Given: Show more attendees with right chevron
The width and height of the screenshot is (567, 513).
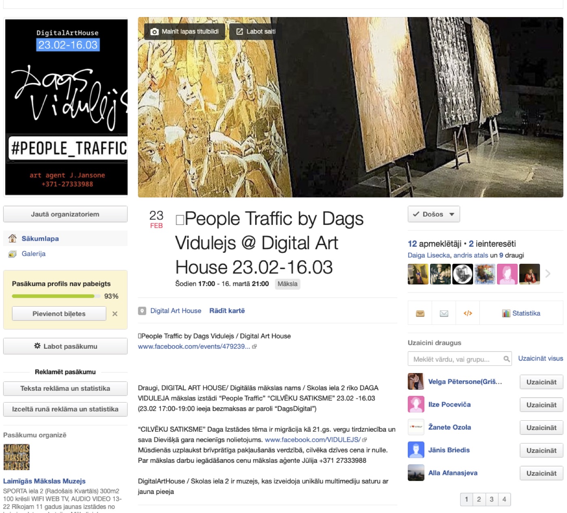Looking at the screenshot, I should point(548,274).
